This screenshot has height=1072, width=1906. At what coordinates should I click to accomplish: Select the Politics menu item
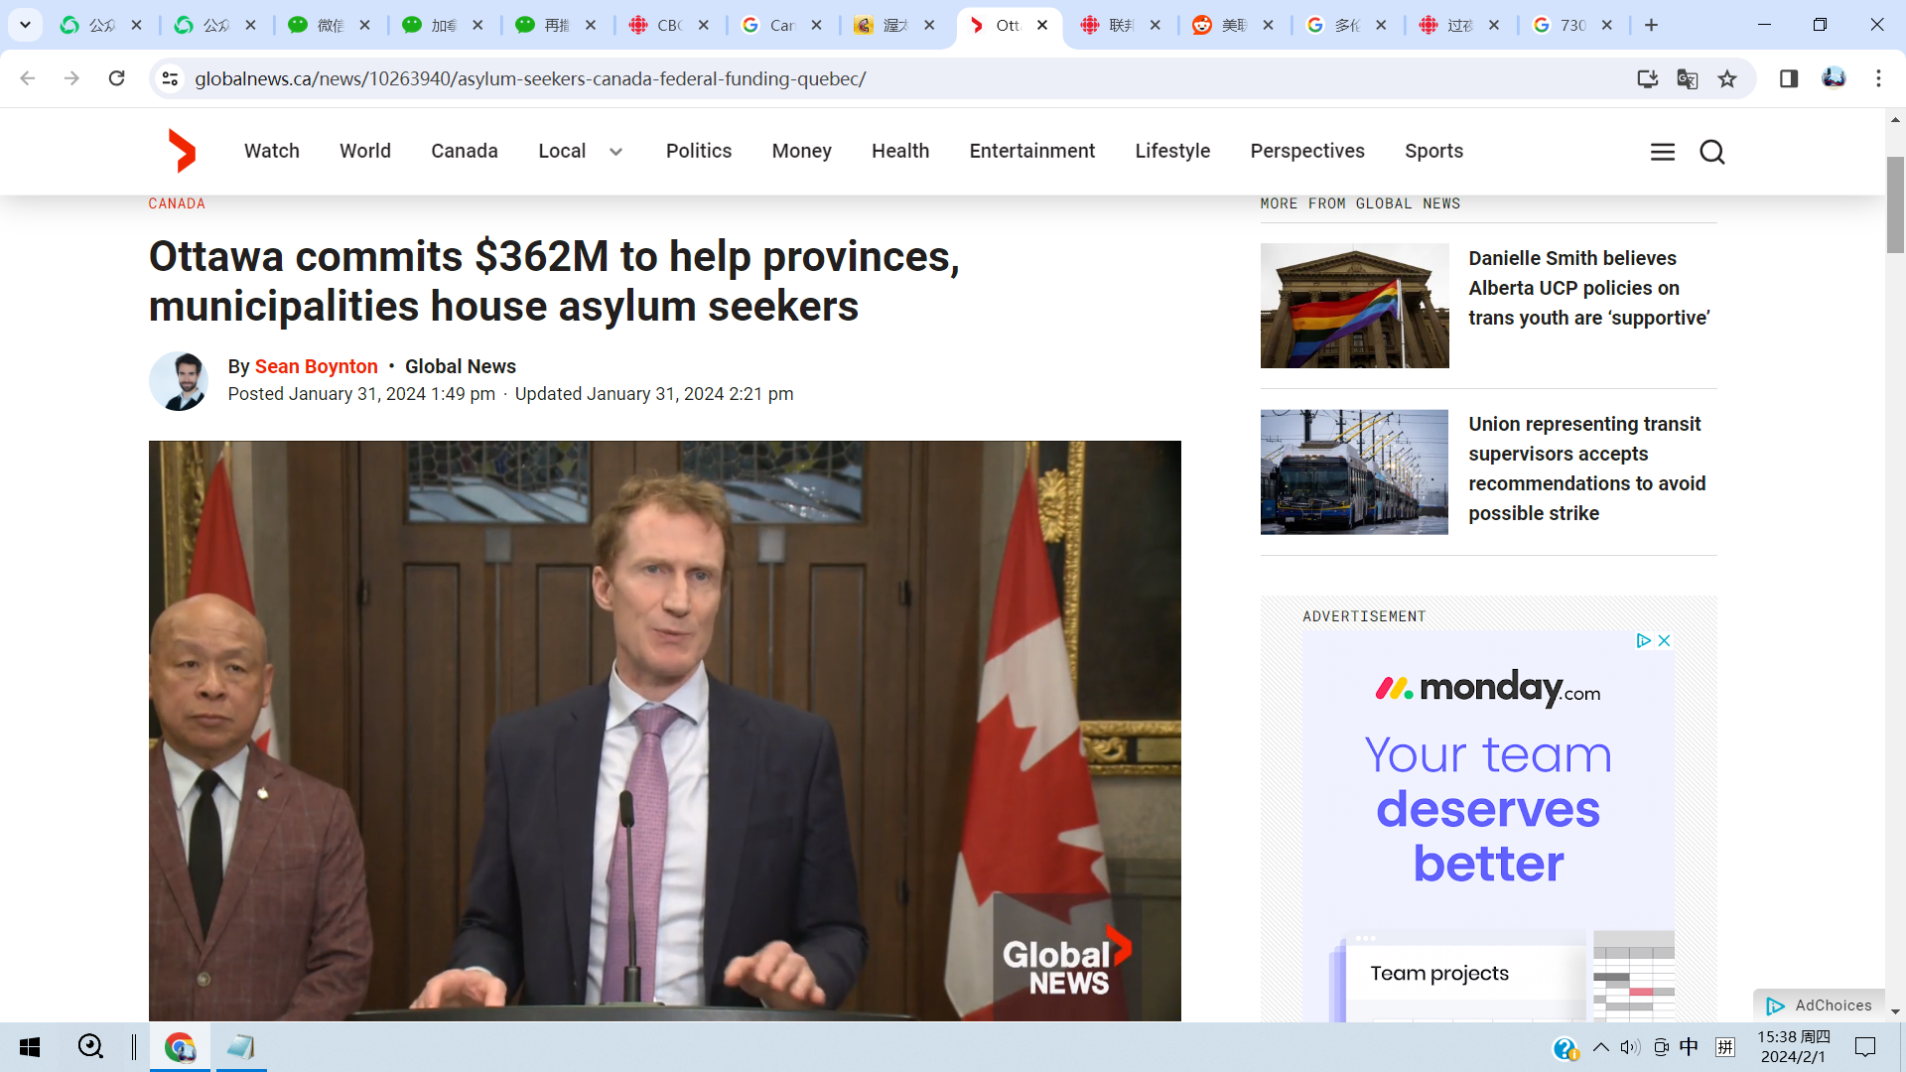698,151
